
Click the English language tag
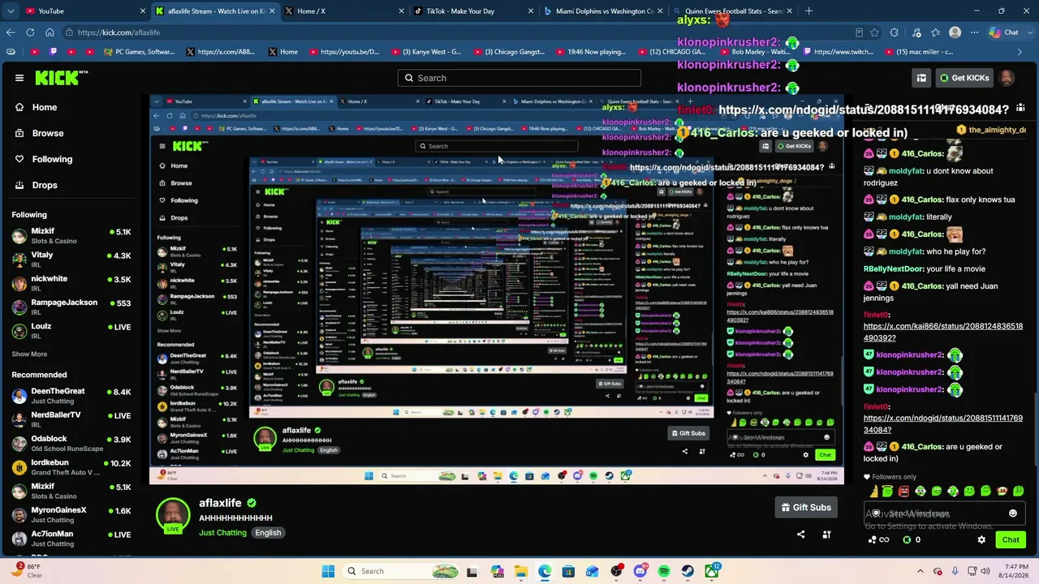pyautogui.click(x=268, y=533)
